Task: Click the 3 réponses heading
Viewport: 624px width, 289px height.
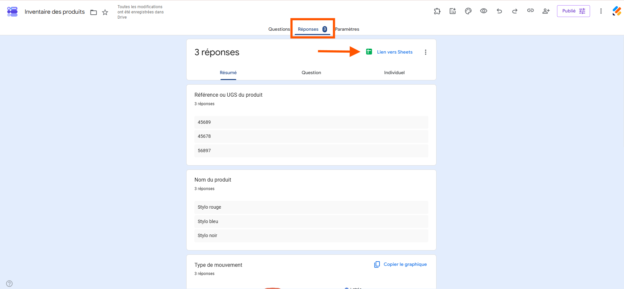Action: point(217,52)
